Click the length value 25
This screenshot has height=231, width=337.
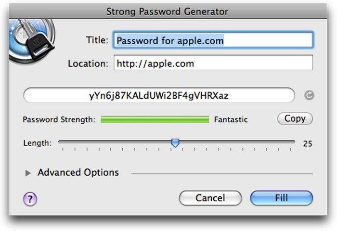(x=308, y=143)
